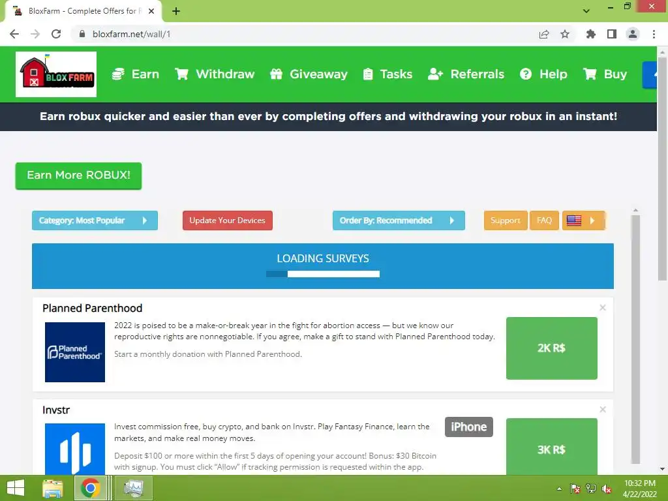Open the Earn menu item
Viewport: 668px width, 501px height.
pyautogui.click(x=136, y=74)
